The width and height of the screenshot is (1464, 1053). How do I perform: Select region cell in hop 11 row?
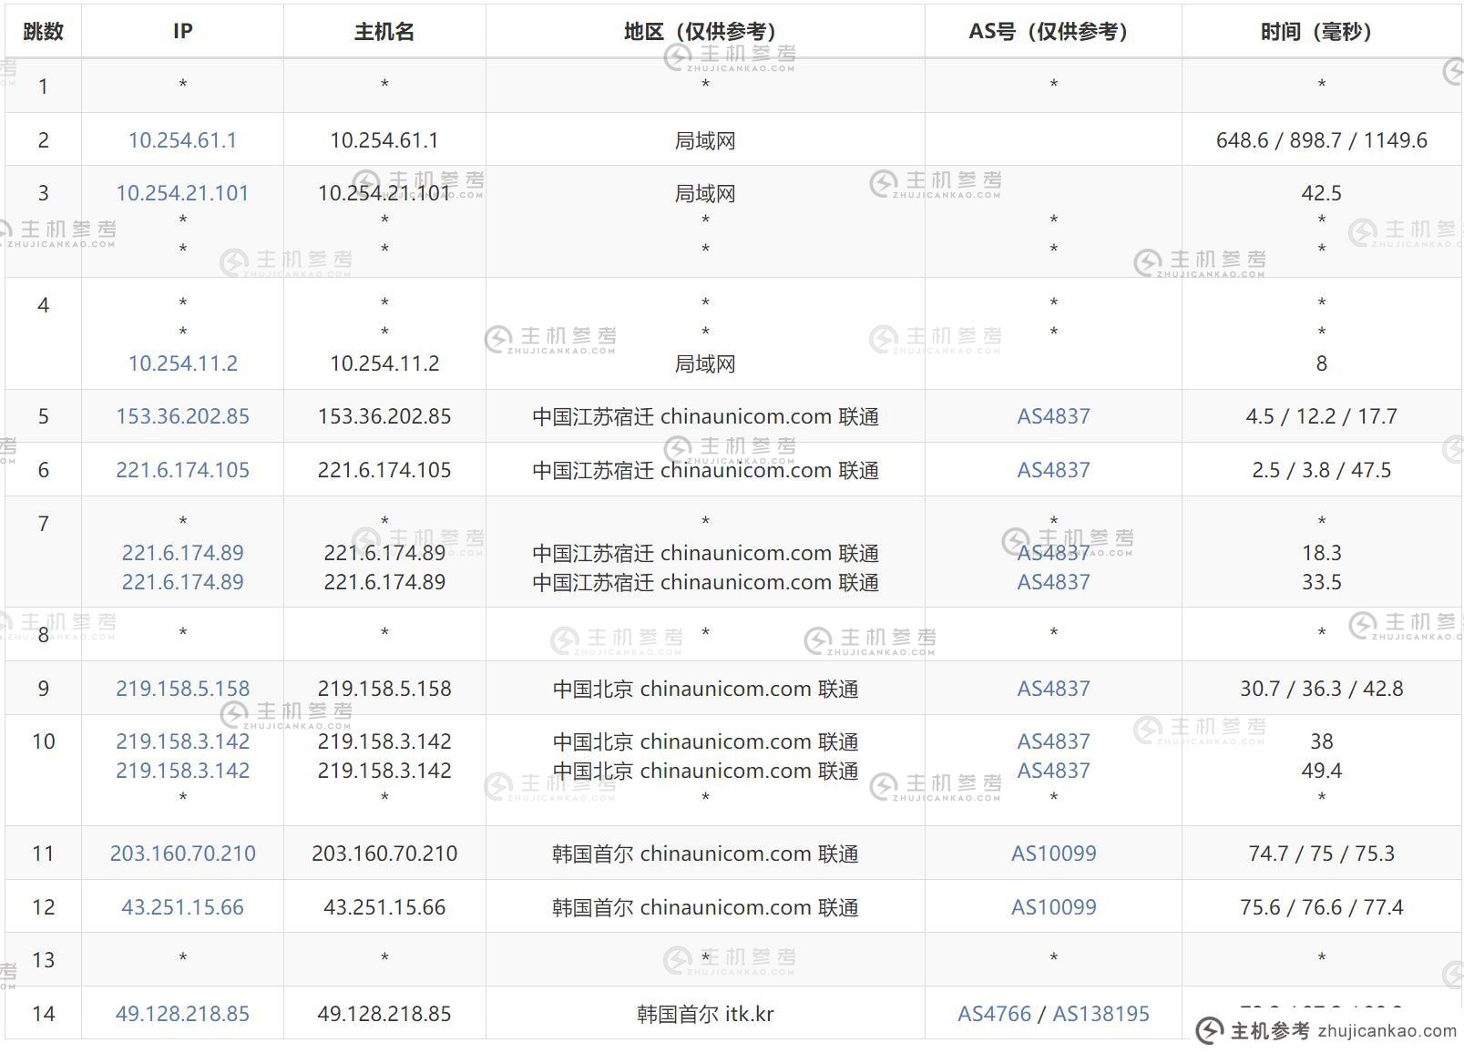click(x=705, y=854)
